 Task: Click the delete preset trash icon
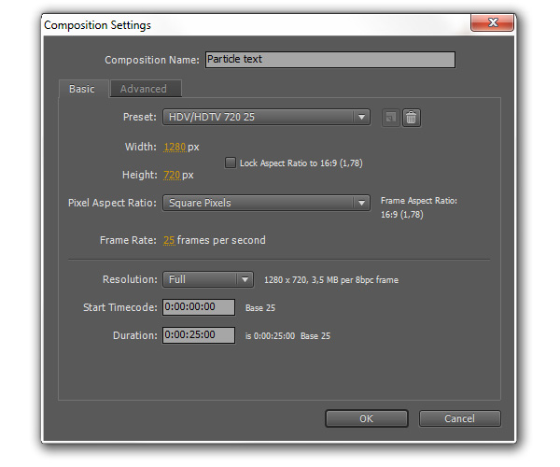(411, 118)
